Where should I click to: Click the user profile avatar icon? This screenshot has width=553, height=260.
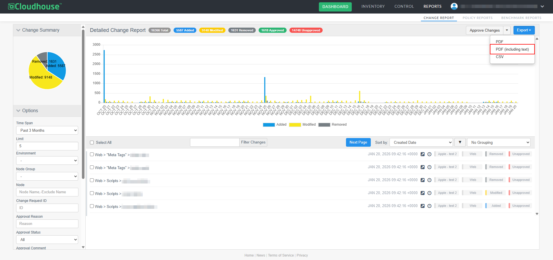tap(454, 6)
